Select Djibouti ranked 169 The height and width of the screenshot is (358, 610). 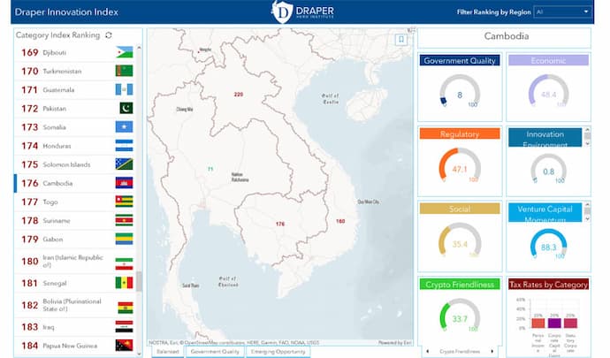(75, 52)
